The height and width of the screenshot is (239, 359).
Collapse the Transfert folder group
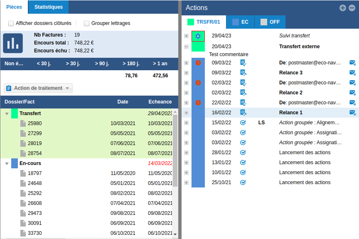coord(7,113)
